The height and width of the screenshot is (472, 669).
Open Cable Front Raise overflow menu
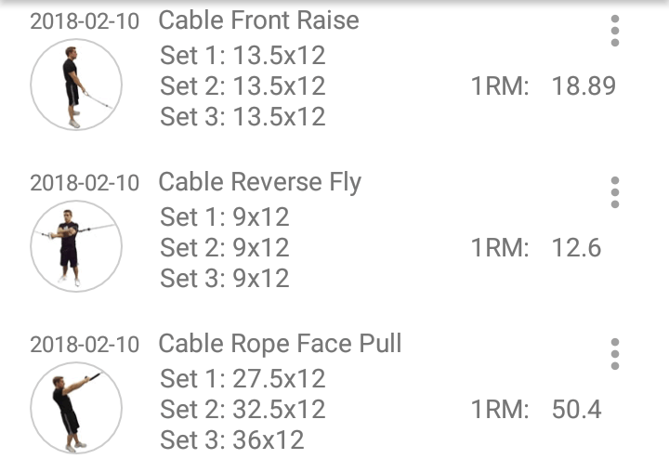click(x=614, y=31)
